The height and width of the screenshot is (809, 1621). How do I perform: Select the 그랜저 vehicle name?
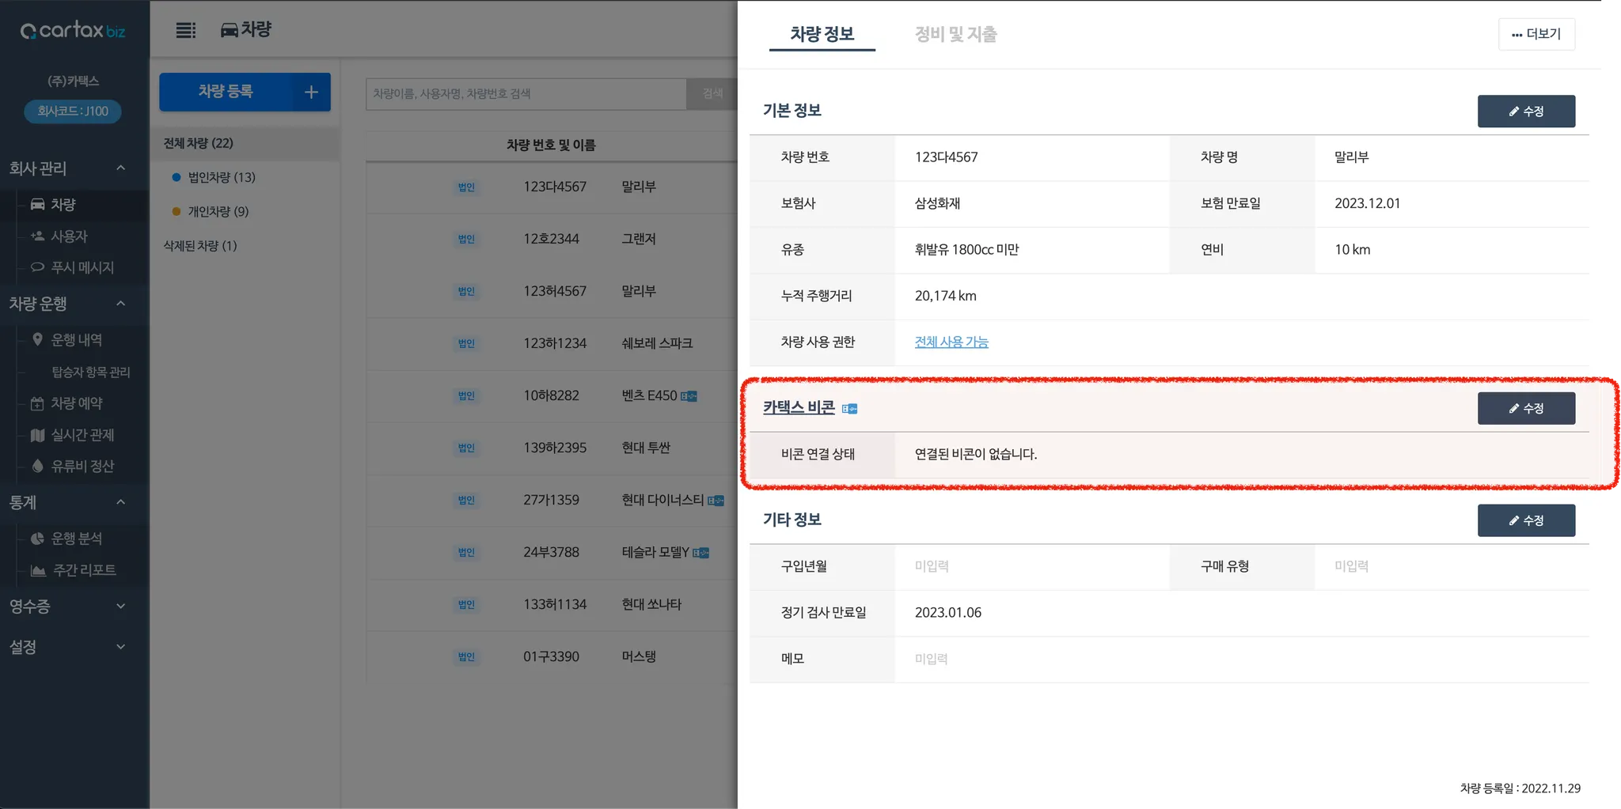click(639, 239)
